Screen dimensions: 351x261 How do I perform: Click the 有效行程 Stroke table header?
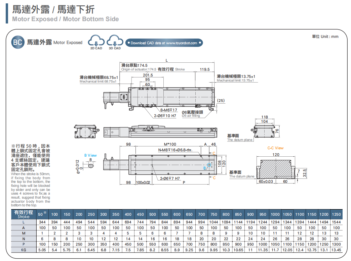pyautogui.click(x=24, y=214)
